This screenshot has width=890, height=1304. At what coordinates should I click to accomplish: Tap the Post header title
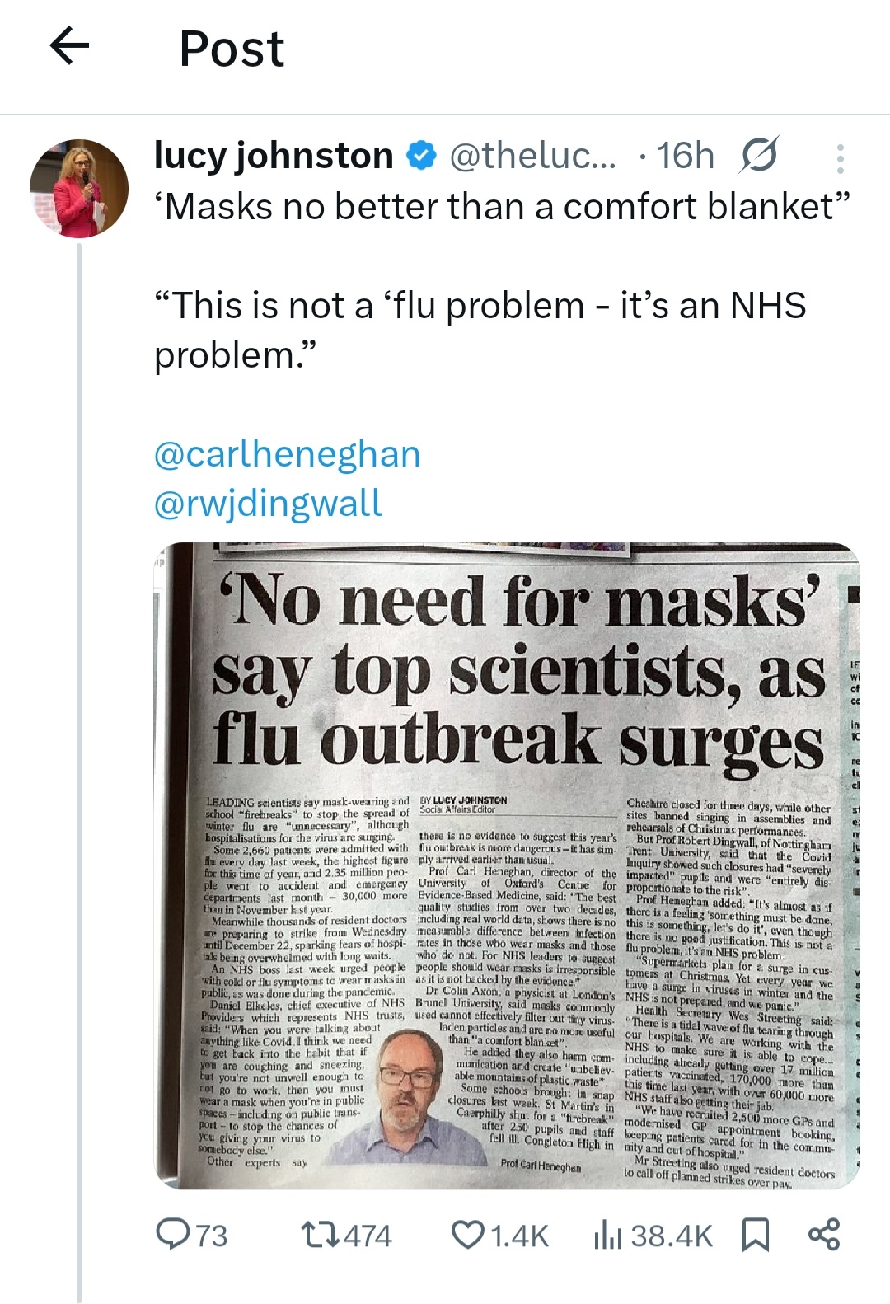(232, 49)
